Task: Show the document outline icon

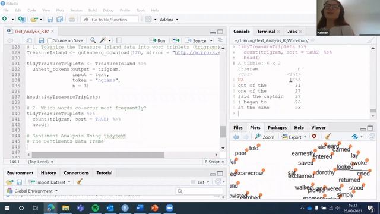Action: pyautogui.click(x=220, y=40)
